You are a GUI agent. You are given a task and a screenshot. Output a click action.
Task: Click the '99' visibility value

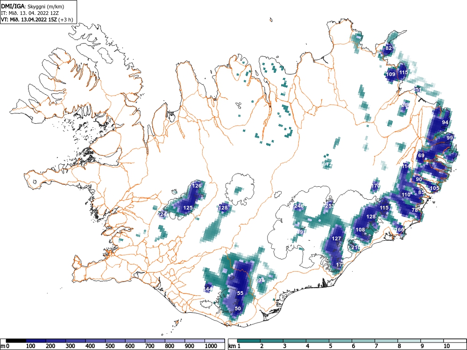coord(450,138)
